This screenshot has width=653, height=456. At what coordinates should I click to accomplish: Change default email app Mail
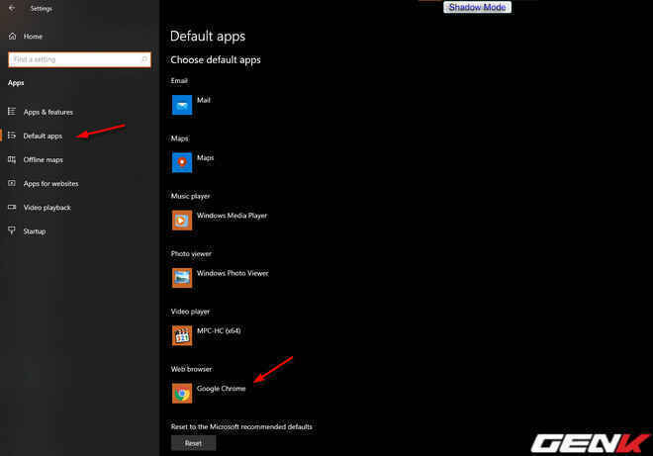204,100
